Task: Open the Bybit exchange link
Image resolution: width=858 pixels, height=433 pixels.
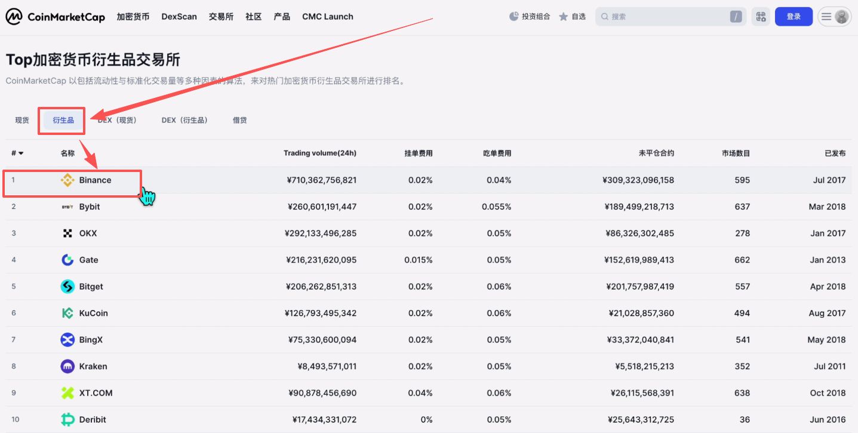Action: [90, 206]
